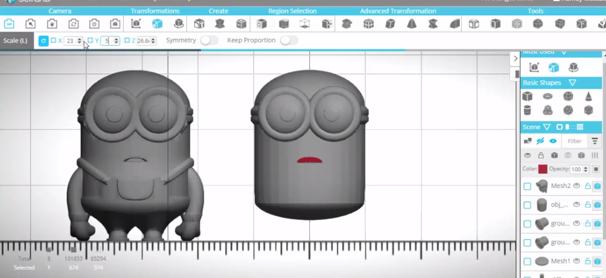Open the Transformations toolbar section
The image size is (606, 278).
tap(155, 11)
